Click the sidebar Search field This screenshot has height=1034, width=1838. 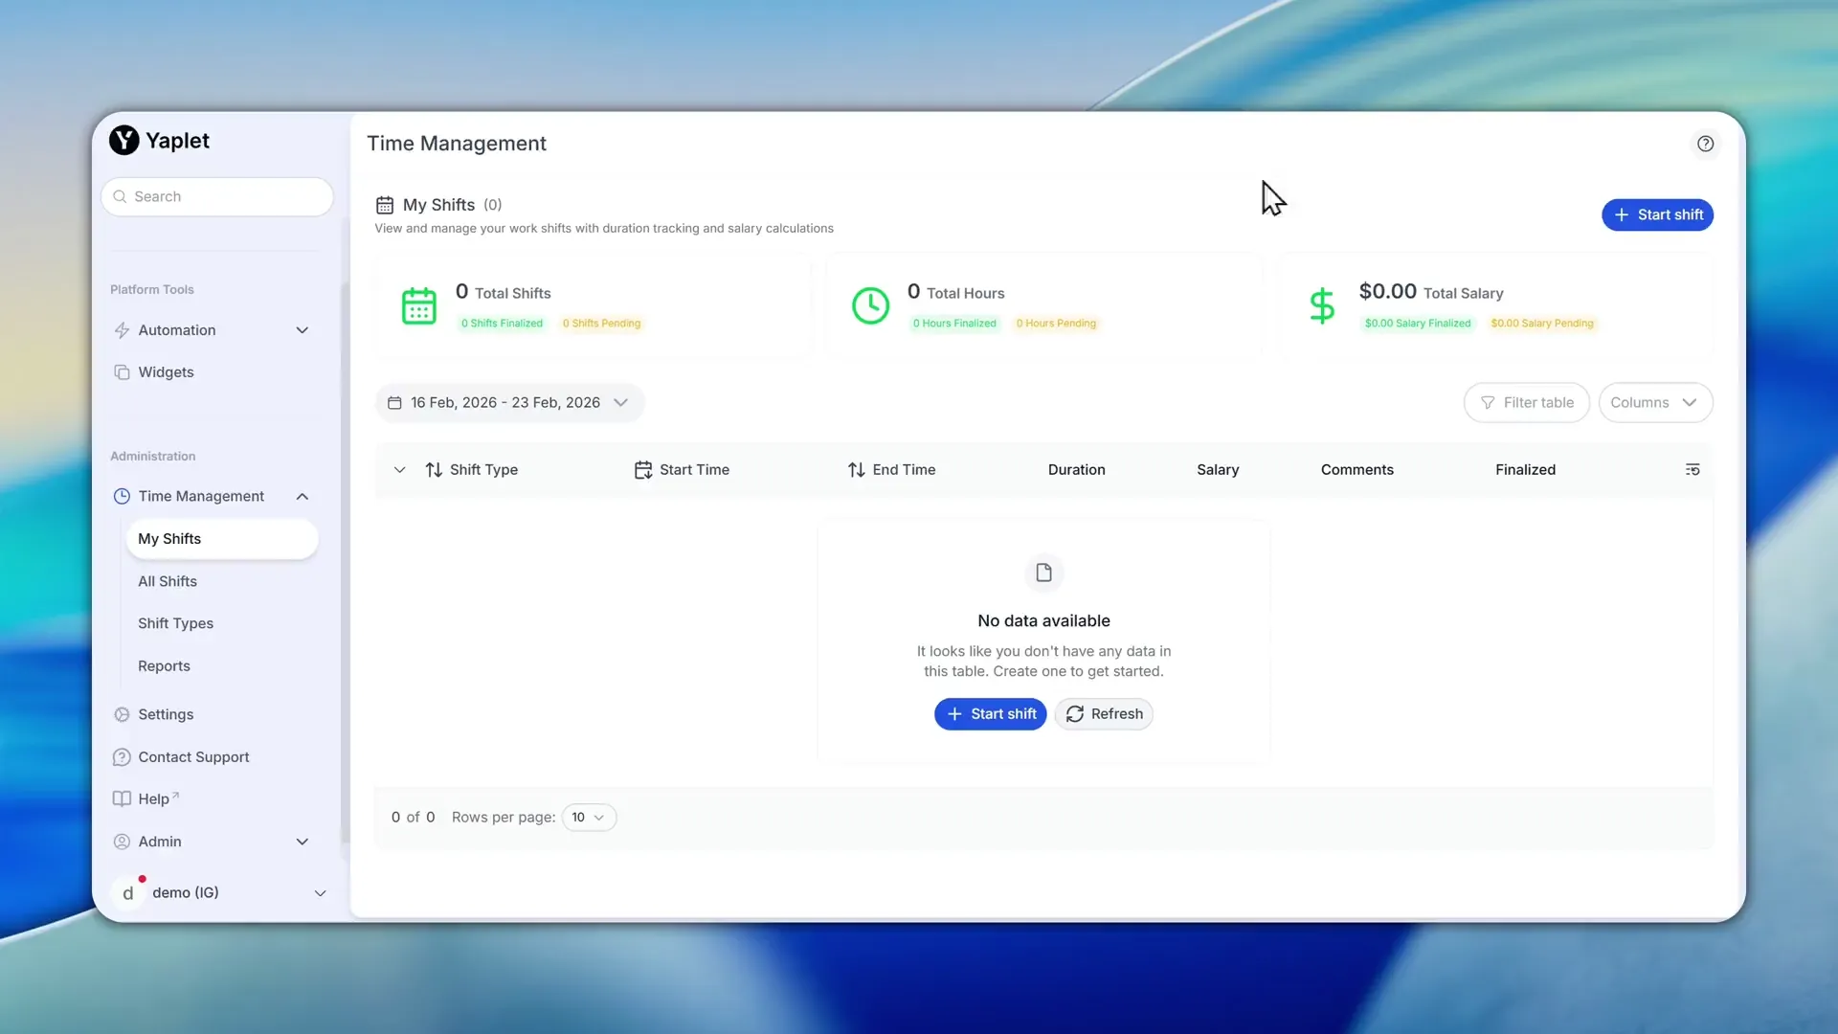click(217, 196)
